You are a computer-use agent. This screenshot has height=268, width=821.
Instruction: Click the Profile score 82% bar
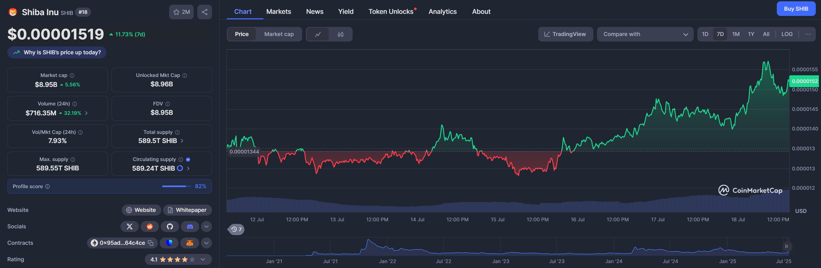[x=110, y=187]
